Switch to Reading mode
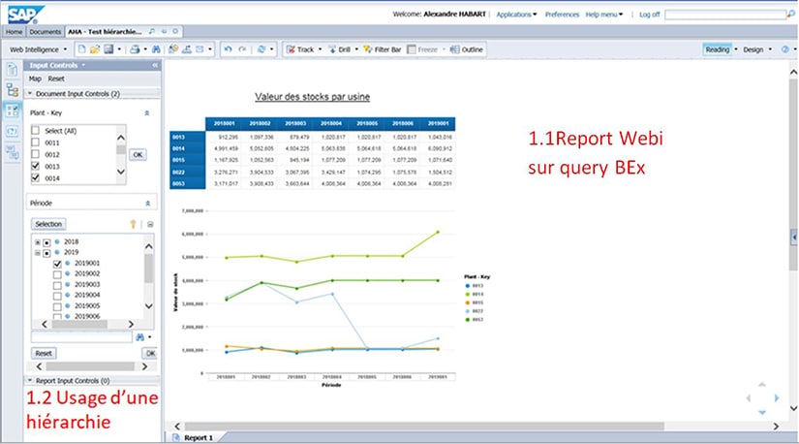The image size is (799, 444). point(718,49)
